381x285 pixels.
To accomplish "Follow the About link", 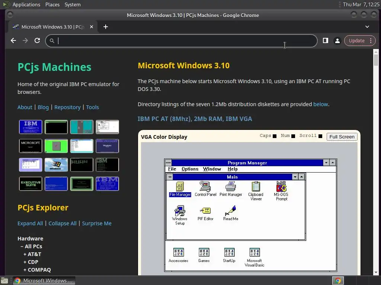I will point(25,107).
